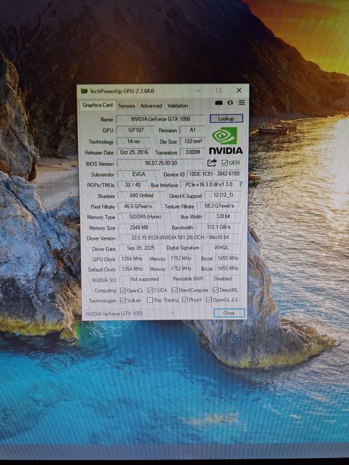Click the BIOS Version field 86.07.25.00.50

(x=161, y=163)
